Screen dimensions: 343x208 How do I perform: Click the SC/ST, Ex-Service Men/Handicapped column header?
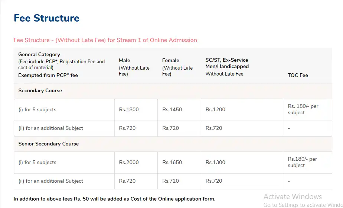point(227,63)
